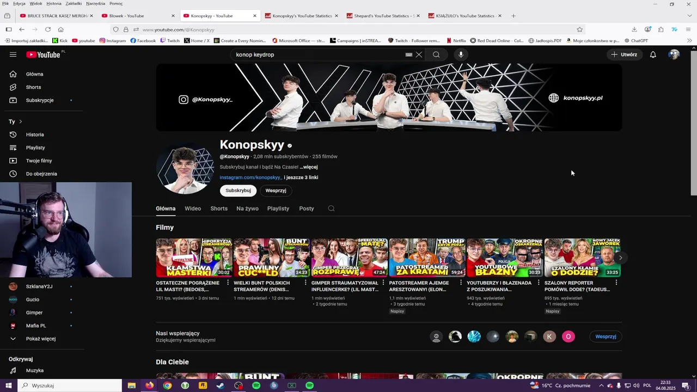This screenshot has height=392, width=697.
Task: Click the search magnifier button
Action: [436, 54]
